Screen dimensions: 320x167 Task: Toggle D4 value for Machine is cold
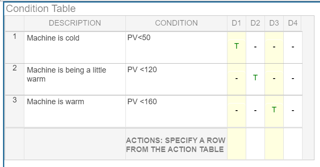pos(293,47)
